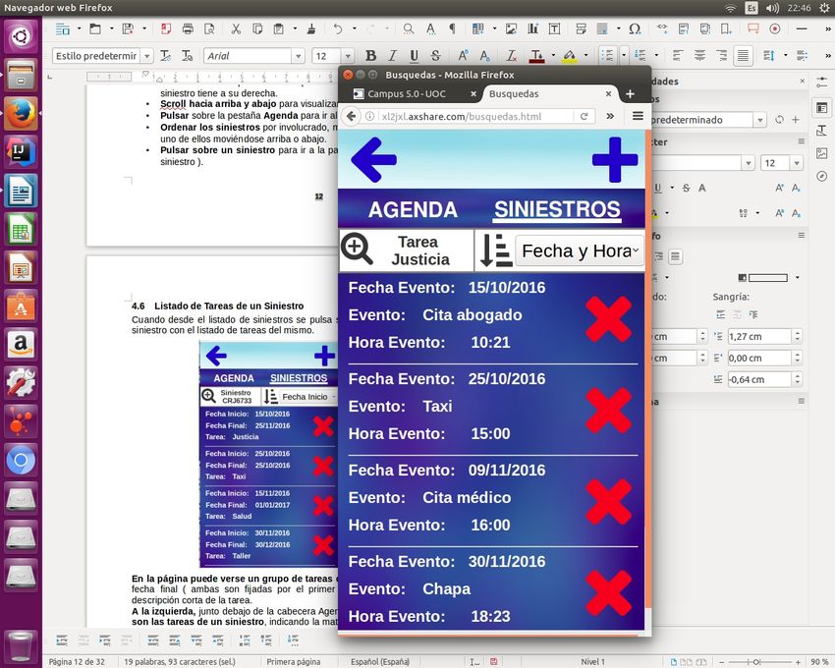Open the AGENDA tab in the web page
The width and height of the screenshot is (835, 668).
point(413,209)
